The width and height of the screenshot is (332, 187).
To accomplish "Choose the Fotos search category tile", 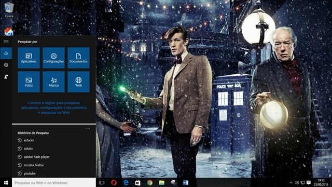I will coord(29,82).
